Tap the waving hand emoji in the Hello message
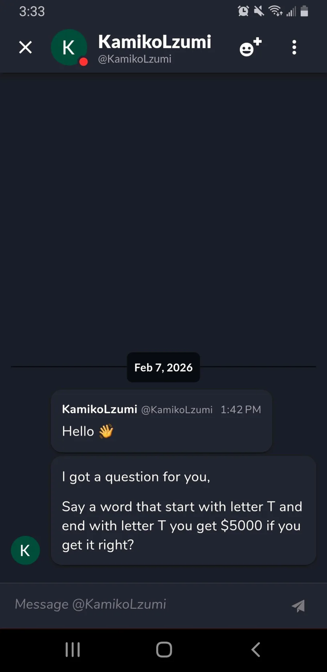The image size is (327, 672). (106, 431)
